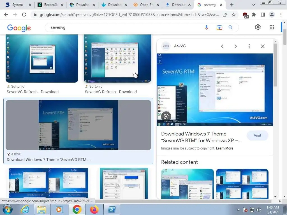The image size is (287, 215).
Task: Open the Download Windows 7 Theme title link
Action: click(201, 137)
